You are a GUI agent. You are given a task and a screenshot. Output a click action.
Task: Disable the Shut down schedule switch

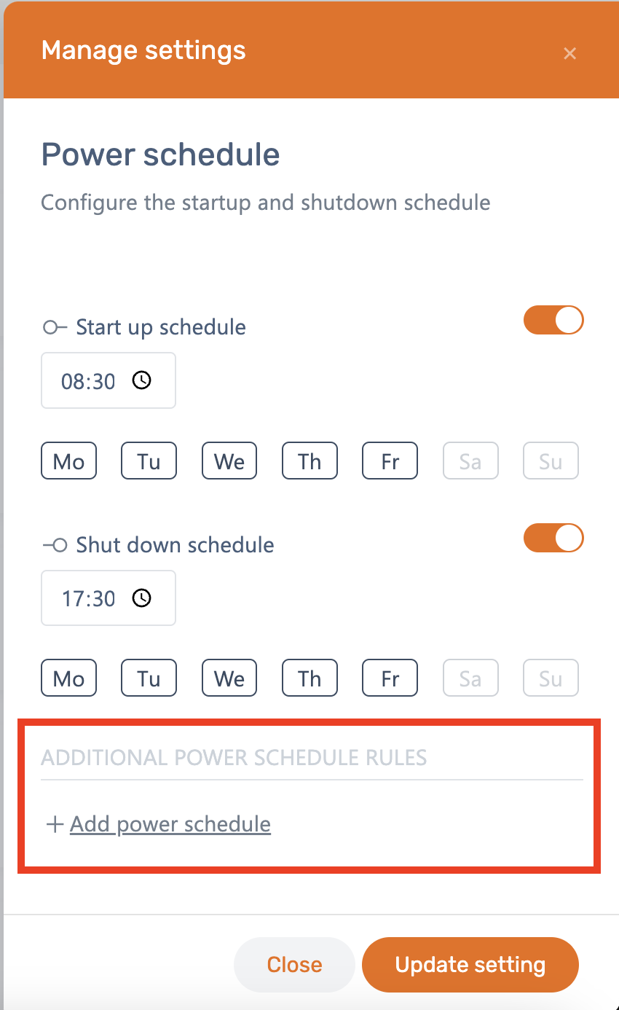pyautogui.click(x=553, y=539)
